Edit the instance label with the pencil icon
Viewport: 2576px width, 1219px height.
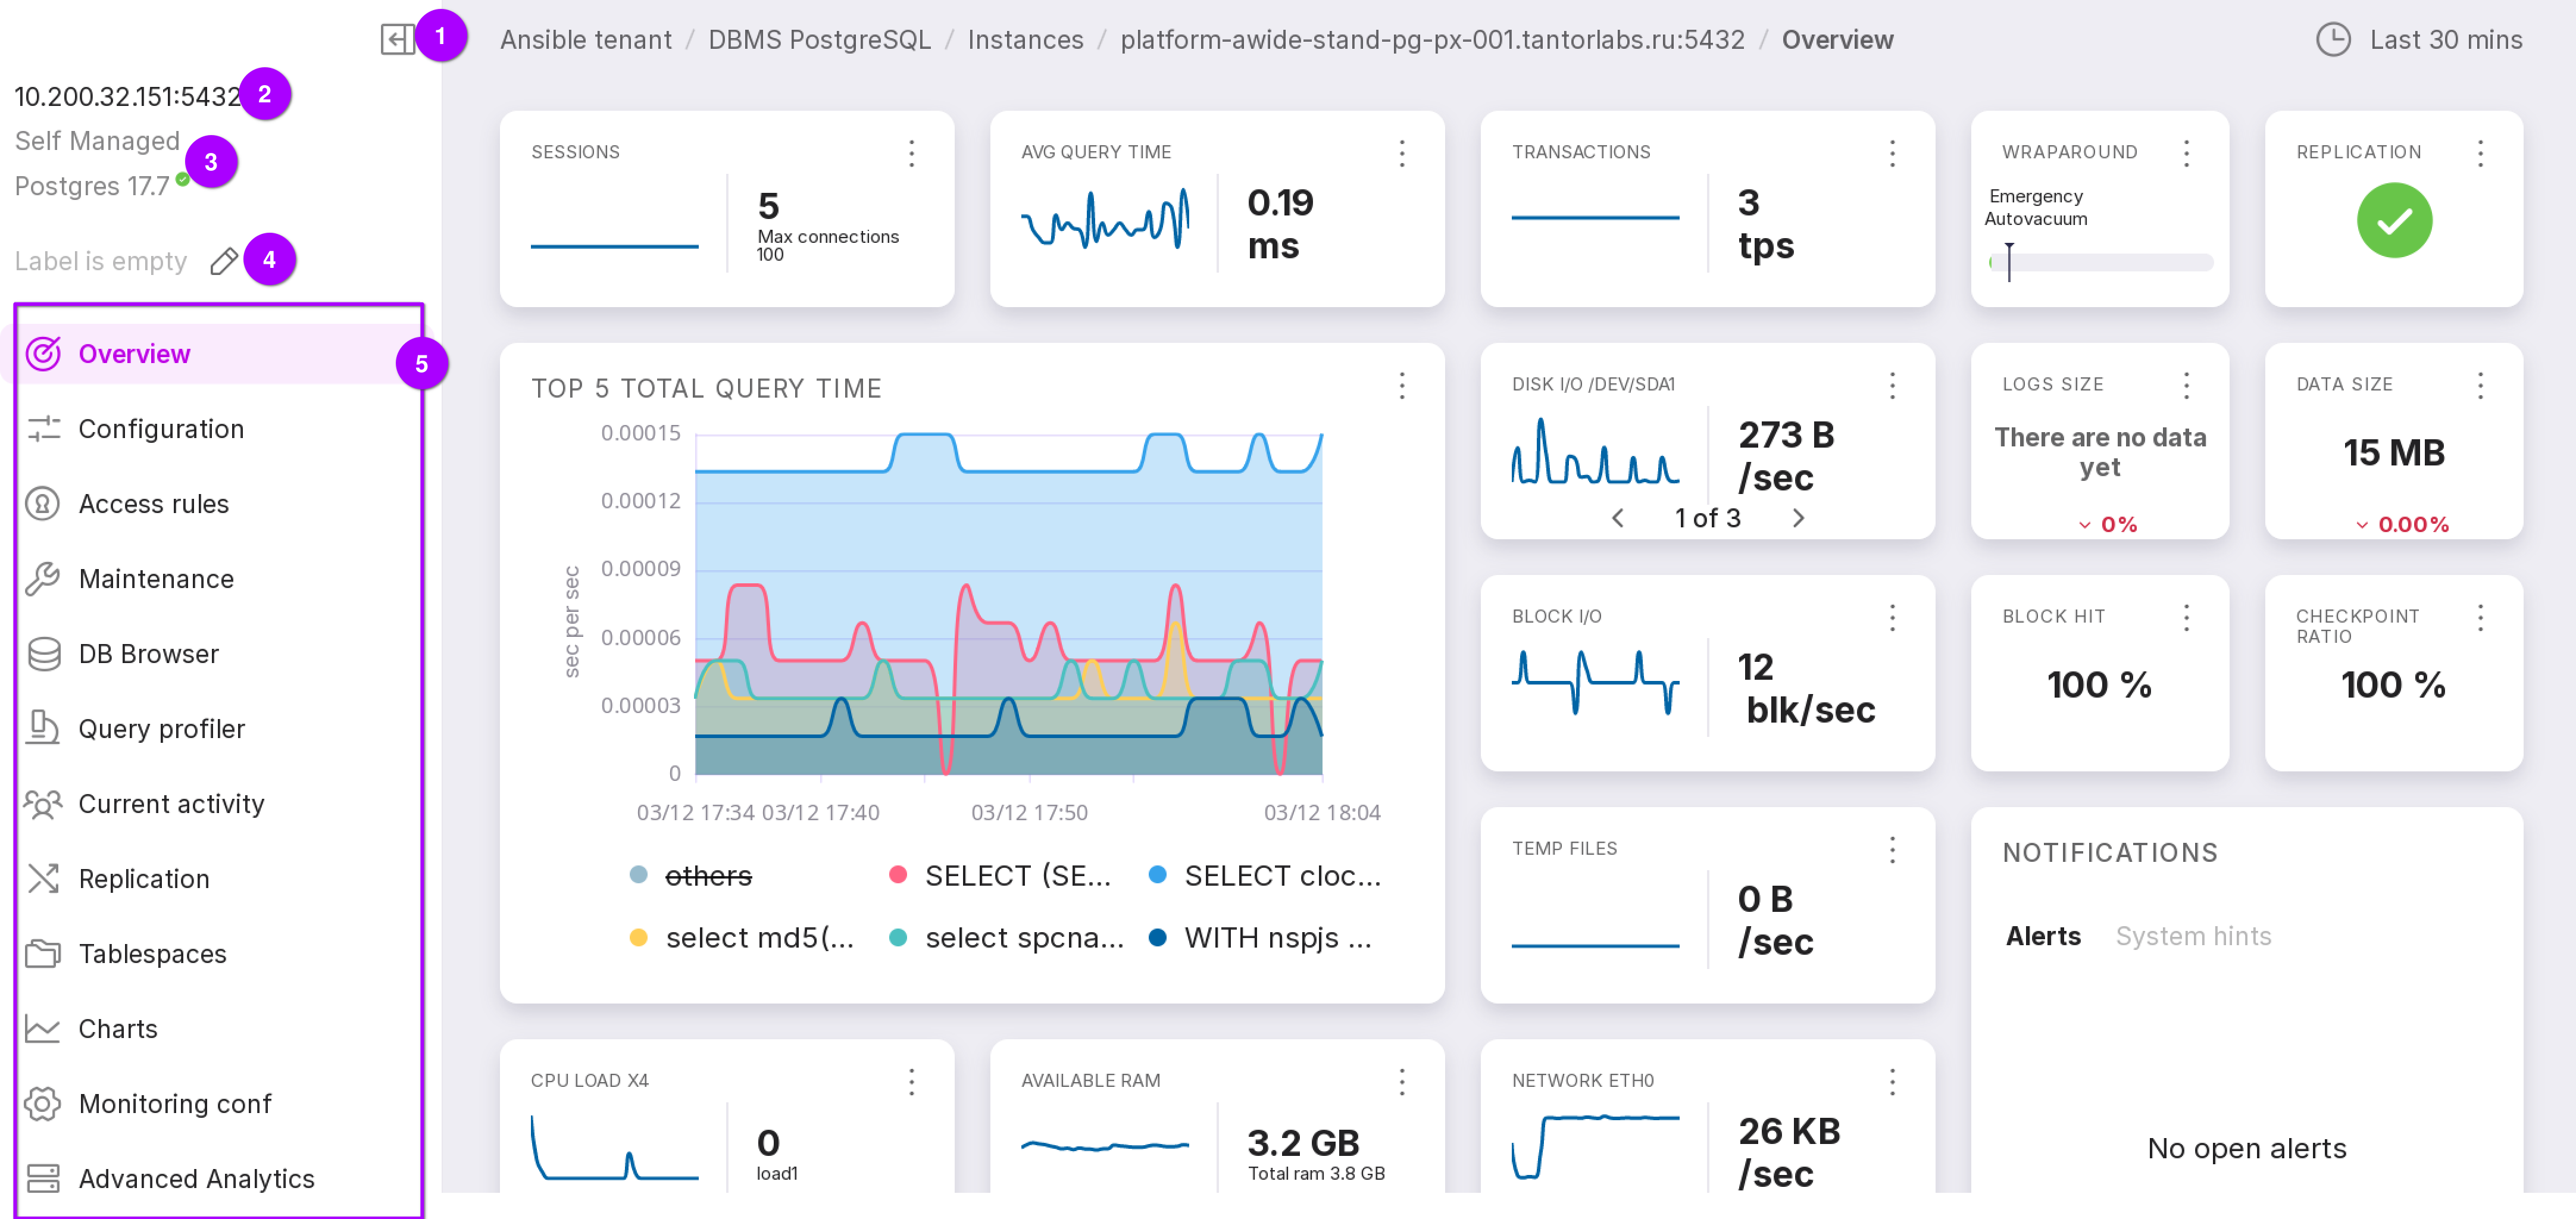tap(223, 261)
